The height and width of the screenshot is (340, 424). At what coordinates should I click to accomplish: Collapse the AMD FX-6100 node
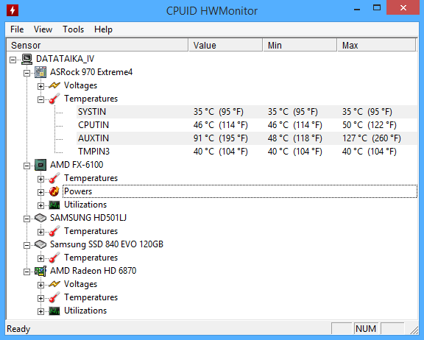pyautogui.click(x=26, y=166)
